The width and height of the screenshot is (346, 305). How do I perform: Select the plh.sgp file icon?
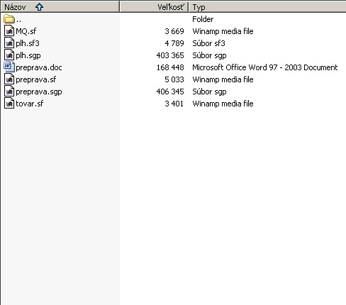click(9, 55)
